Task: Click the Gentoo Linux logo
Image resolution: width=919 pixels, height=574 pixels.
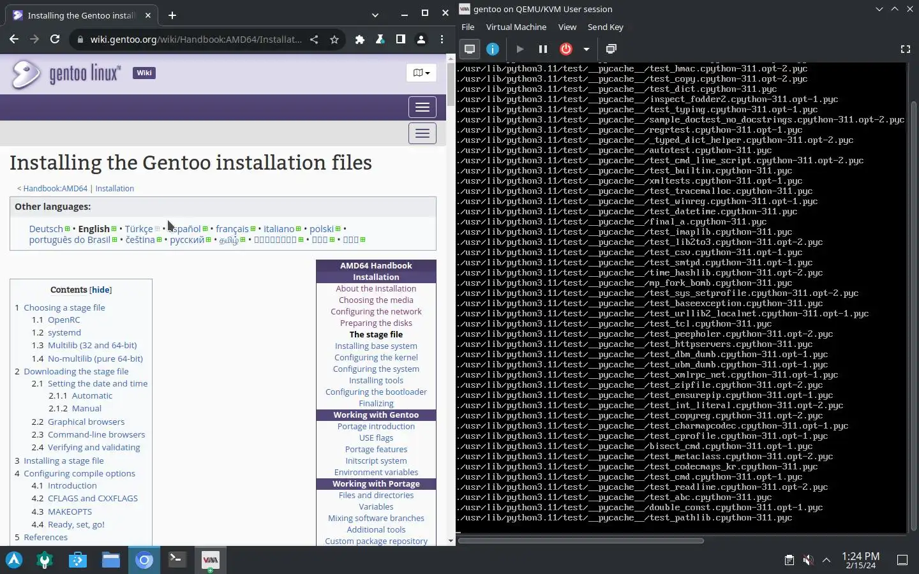Action: [x=66, y=74]
